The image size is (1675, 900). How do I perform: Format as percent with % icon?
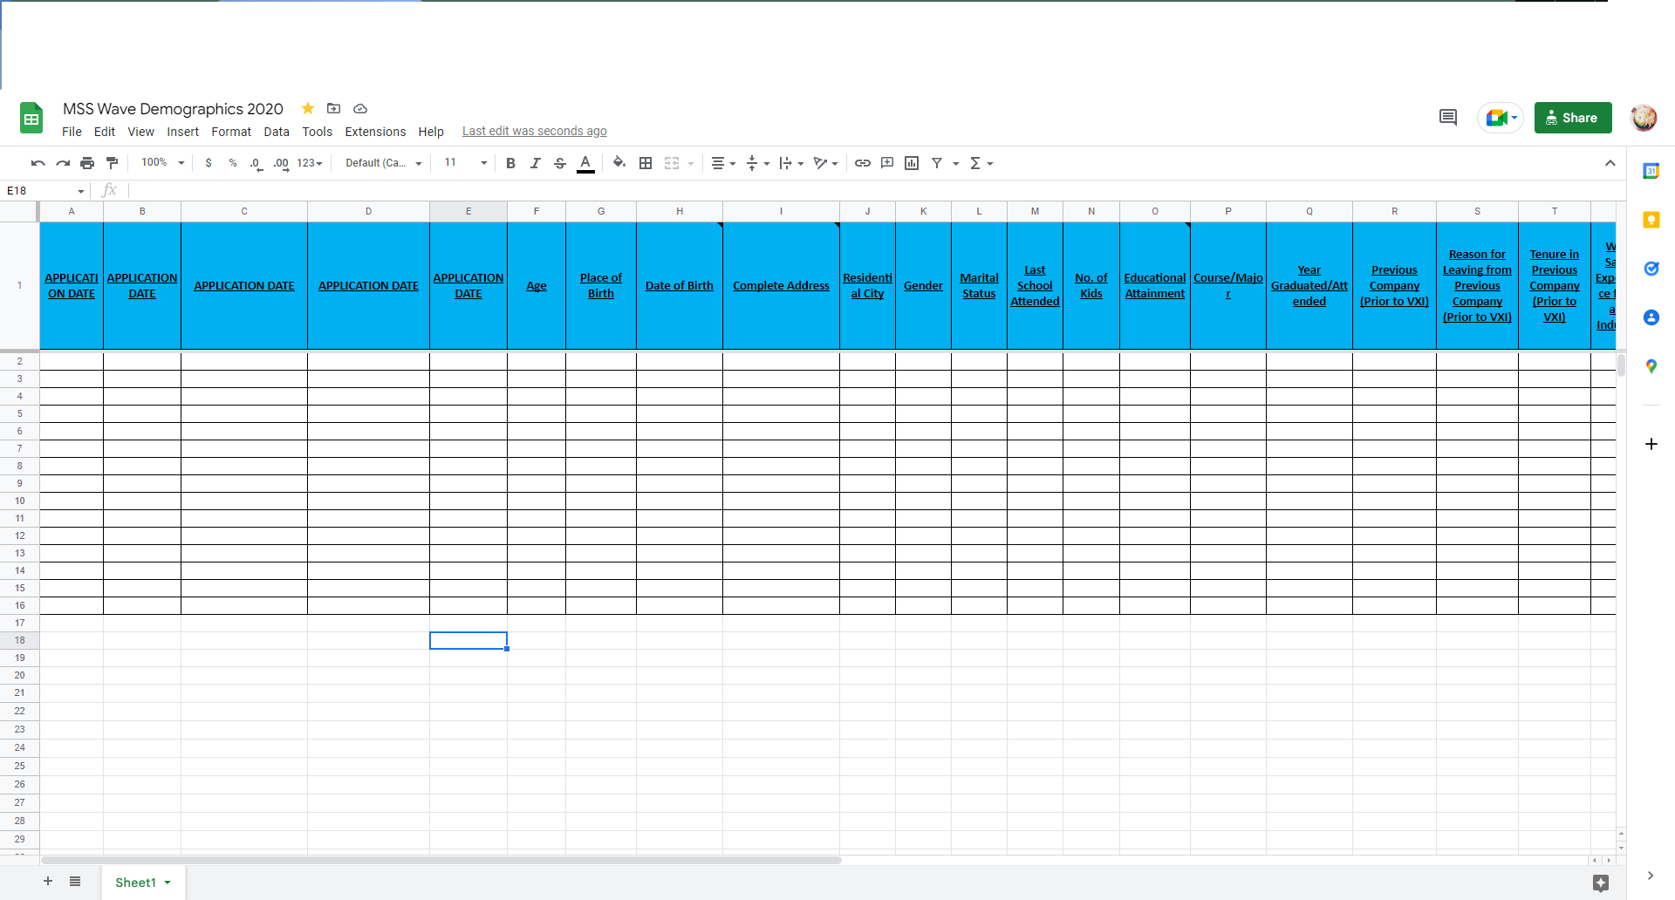[233, 163]
